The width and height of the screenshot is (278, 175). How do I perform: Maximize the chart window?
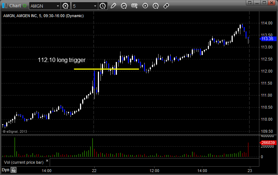(264, 3)
